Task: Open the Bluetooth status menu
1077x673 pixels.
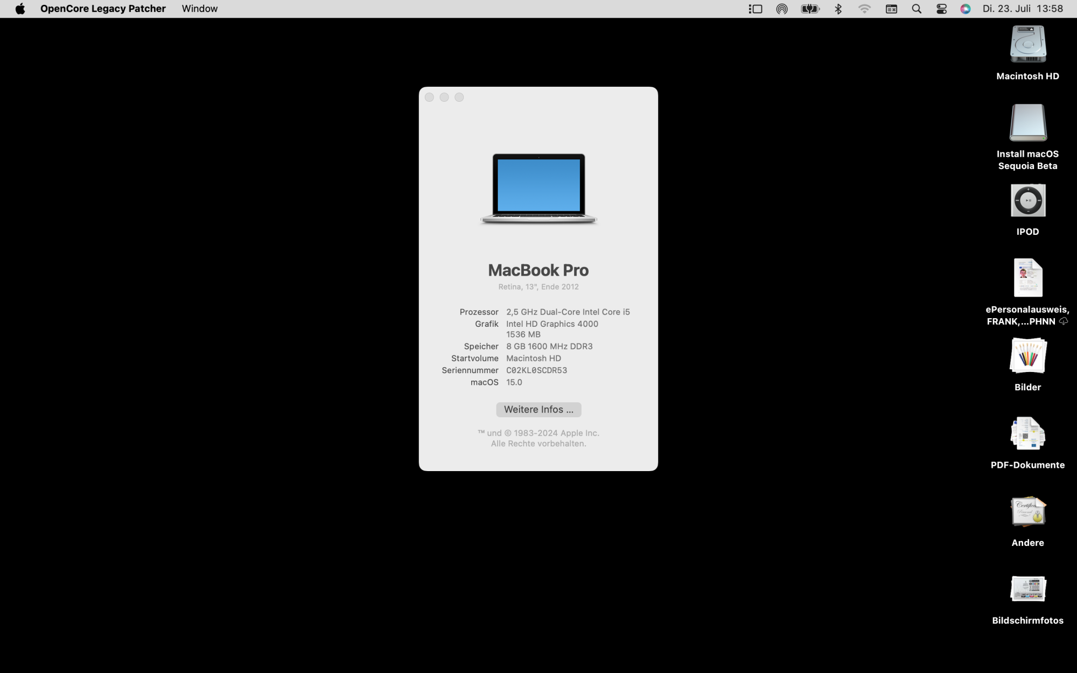Action: pos(838,9)
